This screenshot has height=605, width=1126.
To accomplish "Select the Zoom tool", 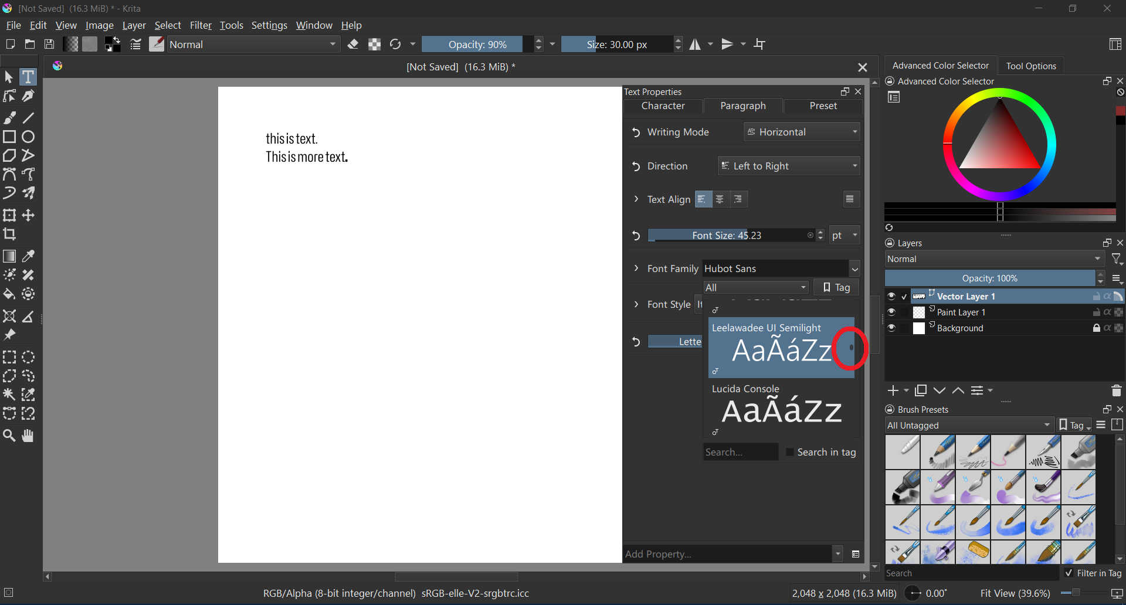I will pyautogui.click(x=9, y=436).
